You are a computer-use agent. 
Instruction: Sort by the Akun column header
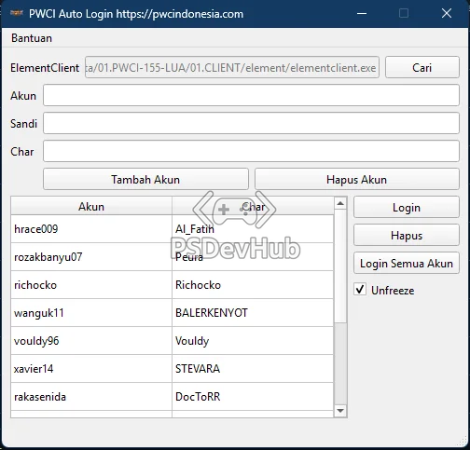tap(91, 206)
